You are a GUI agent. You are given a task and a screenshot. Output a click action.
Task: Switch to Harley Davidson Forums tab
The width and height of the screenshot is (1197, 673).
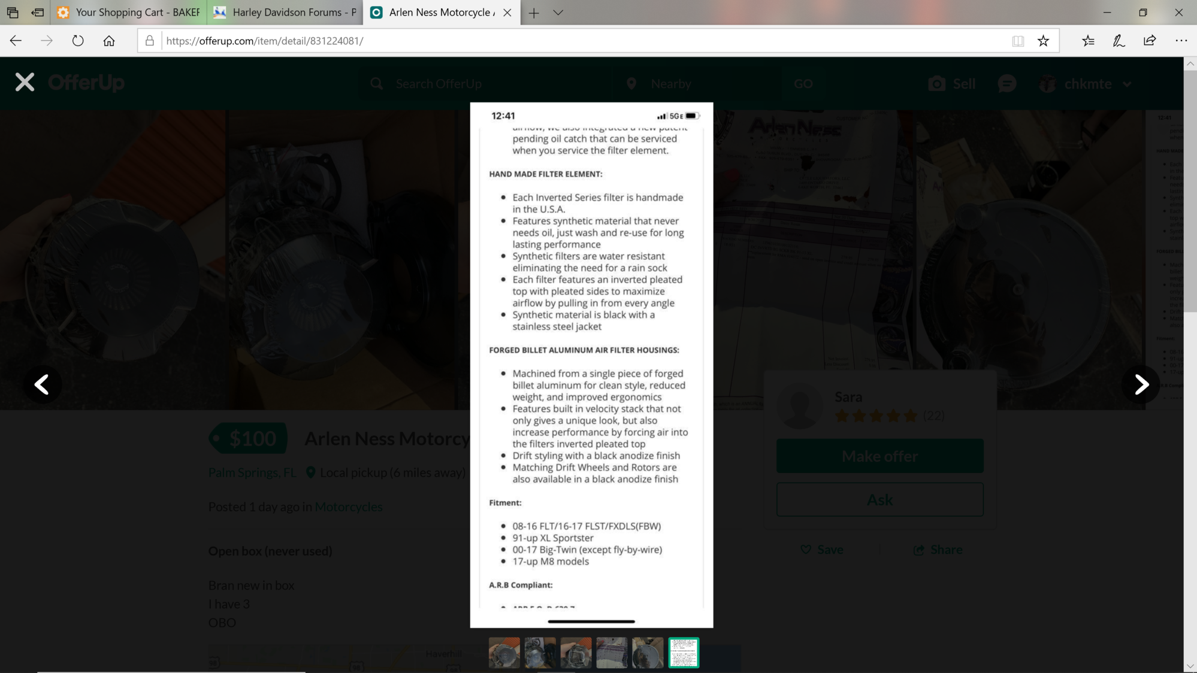click(x=285, y=13)
